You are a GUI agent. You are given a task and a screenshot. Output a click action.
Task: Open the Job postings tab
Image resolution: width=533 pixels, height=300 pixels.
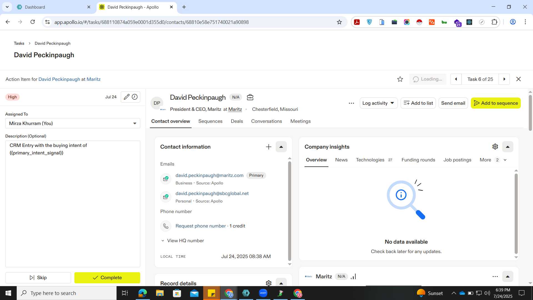[457, 160]
